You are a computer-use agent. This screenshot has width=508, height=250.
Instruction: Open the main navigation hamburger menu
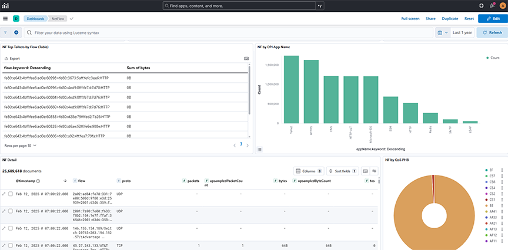pyautogui.click(x=5, y=19)
